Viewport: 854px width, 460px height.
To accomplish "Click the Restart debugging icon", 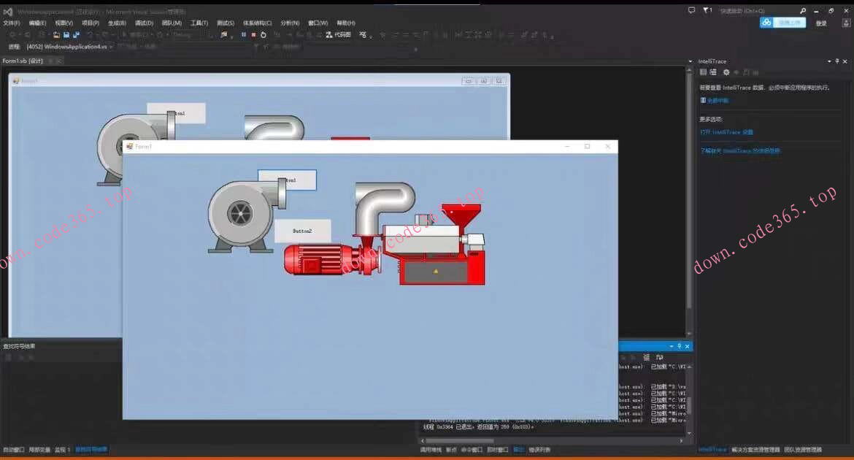I will (x=263, y=34).
